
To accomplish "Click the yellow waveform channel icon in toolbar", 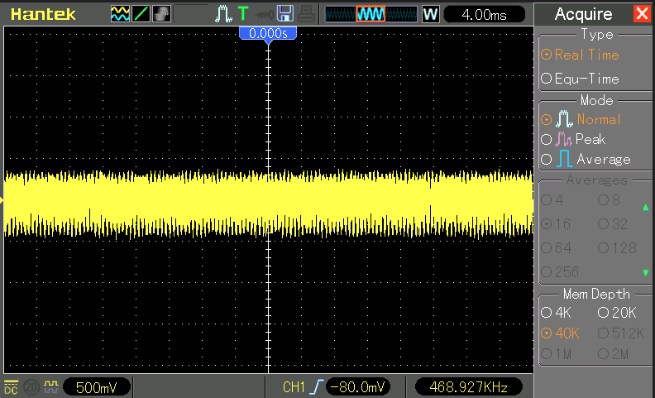I will [x=120, y=14].
